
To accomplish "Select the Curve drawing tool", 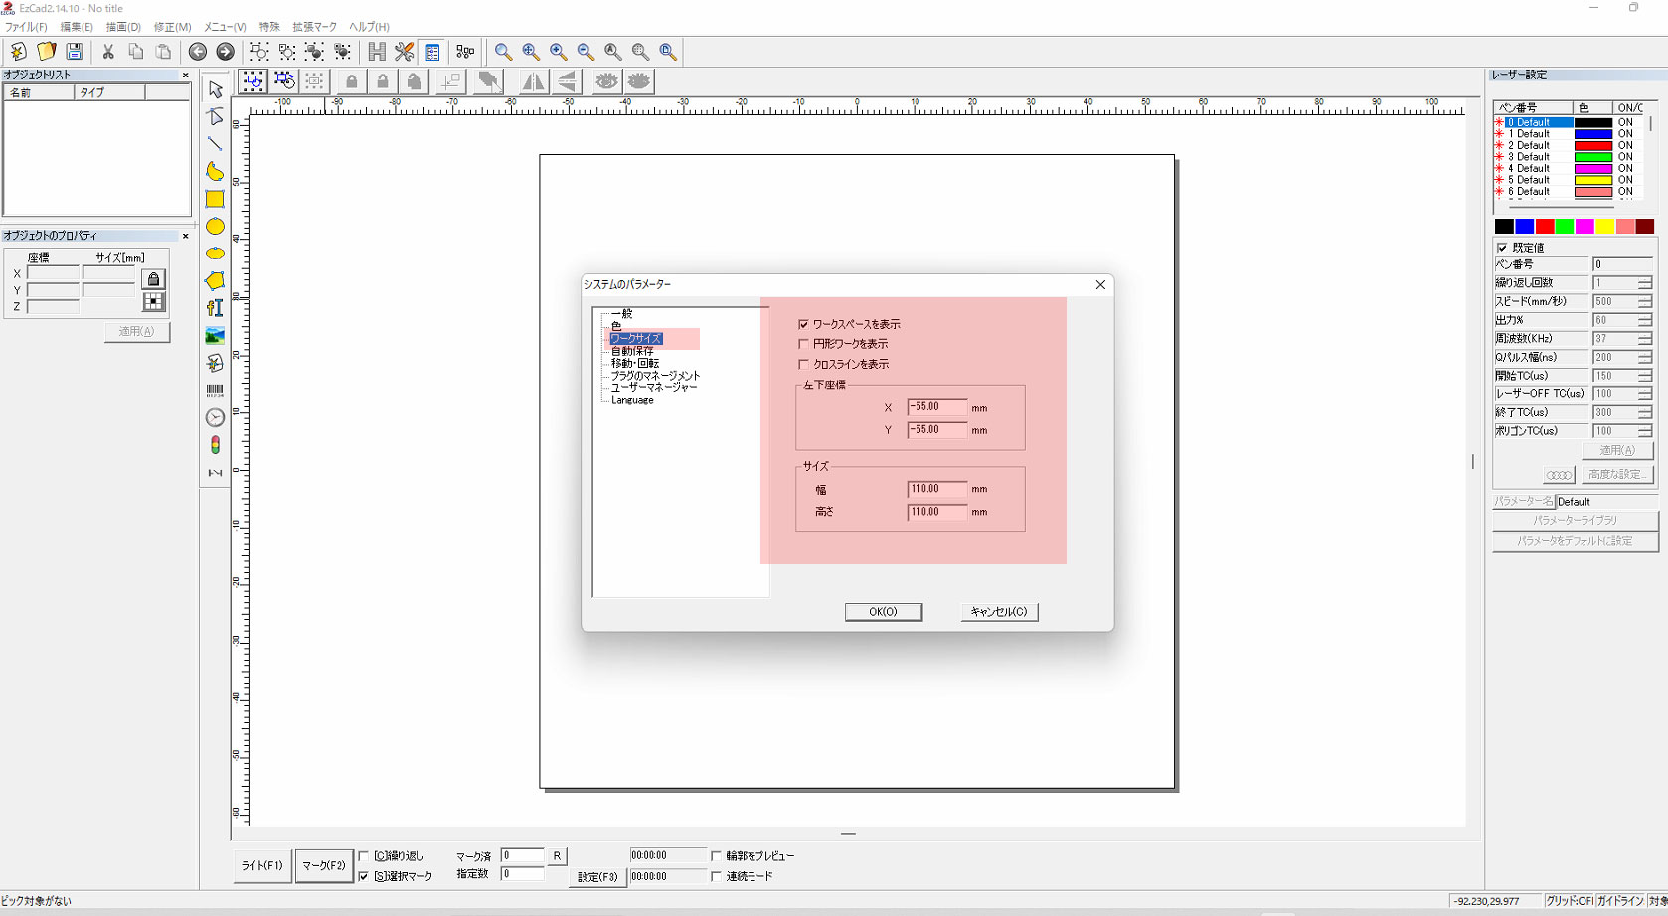I will point(215,172).
